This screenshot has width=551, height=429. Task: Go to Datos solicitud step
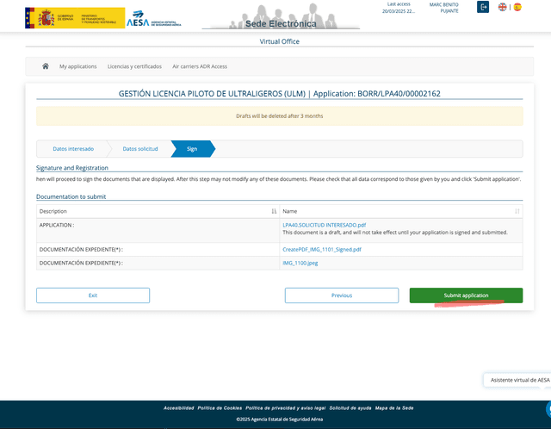[x=140, y=149]
